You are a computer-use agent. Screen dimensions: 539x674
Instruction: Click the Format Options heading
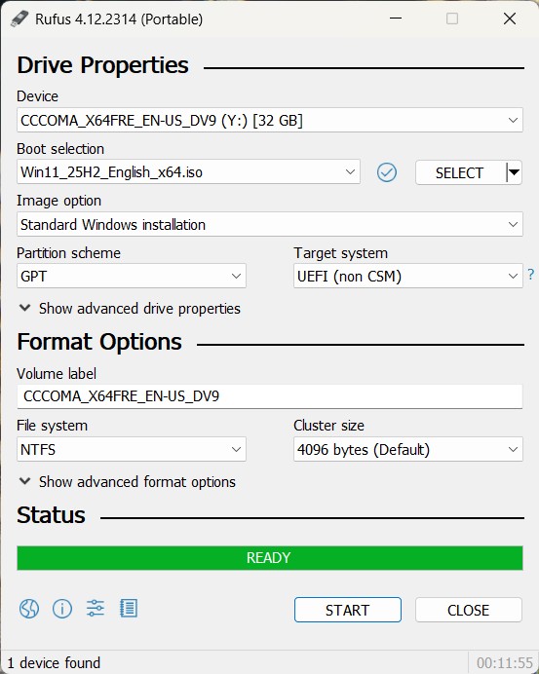click(x=99, y=342)
